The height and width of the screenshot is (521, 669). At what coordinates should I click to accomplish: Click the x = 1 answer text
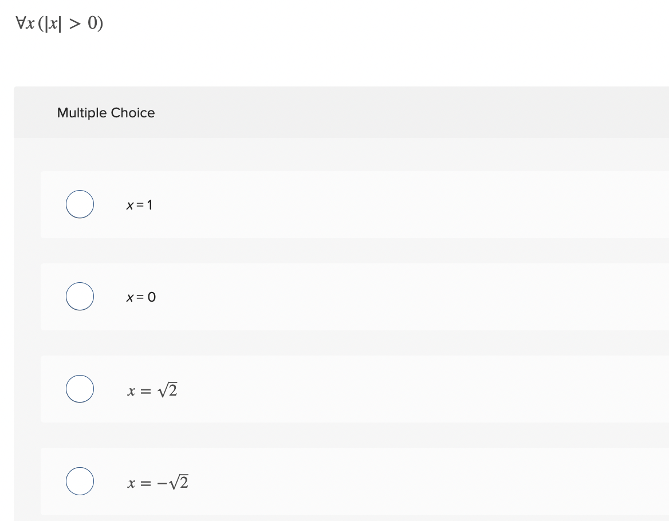pos(139,204)
